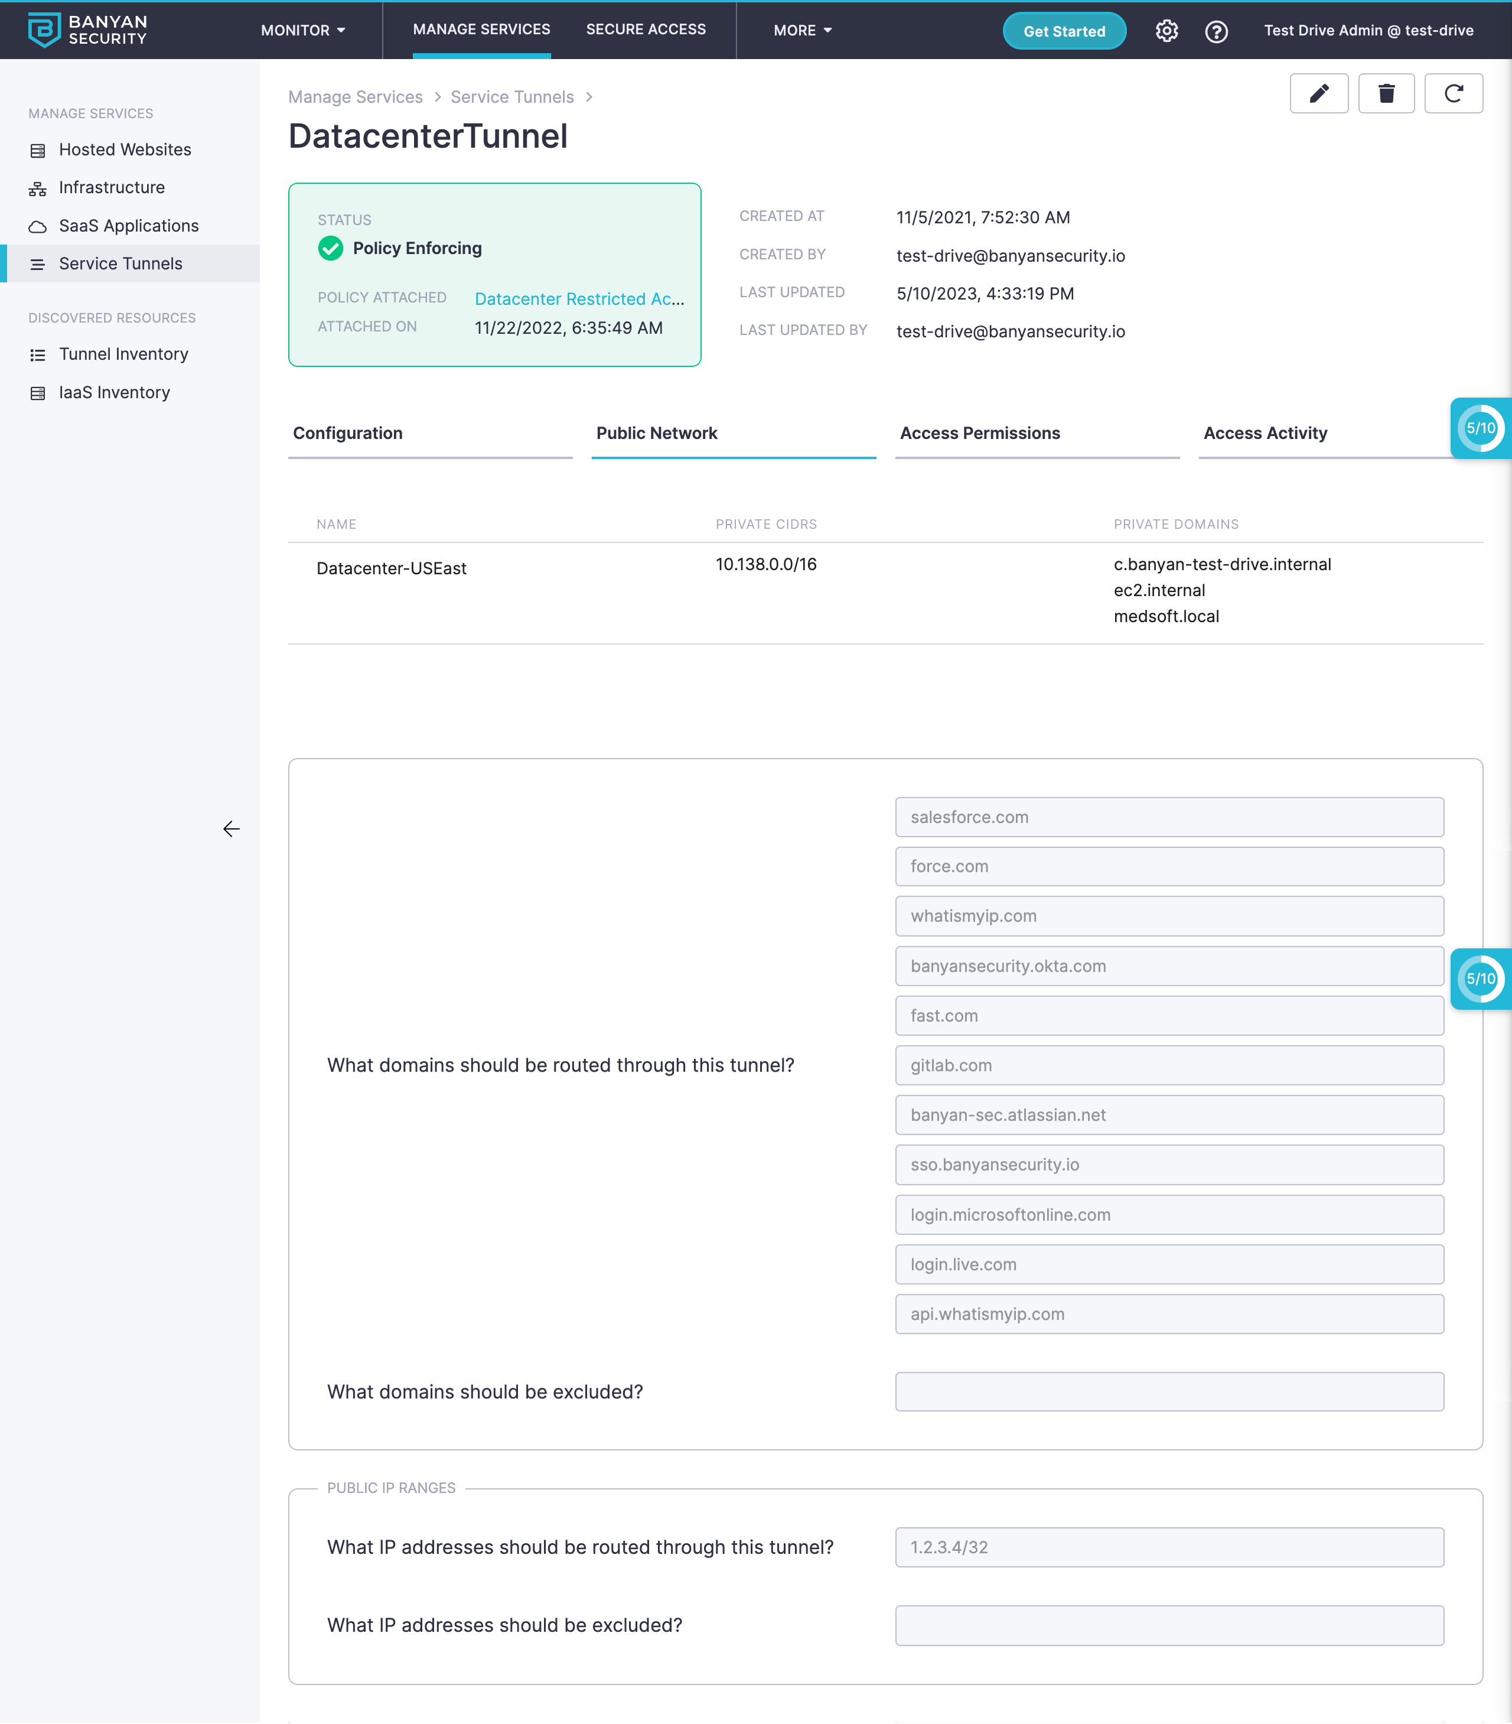Open Datacenter Restricted Ac... policy link
Screen dimensions: 1512x1724
coord(578,298)
